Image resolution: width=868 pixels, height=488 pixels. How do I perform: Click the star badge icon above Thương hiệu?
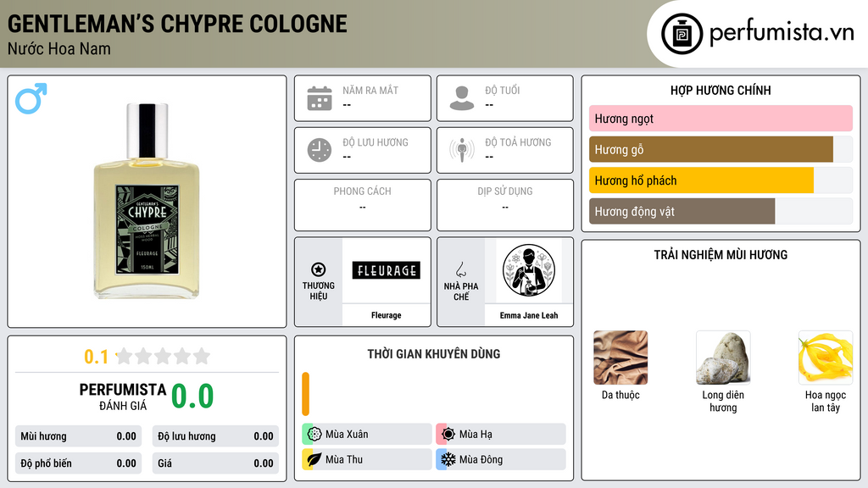click(x=319, y=269)
